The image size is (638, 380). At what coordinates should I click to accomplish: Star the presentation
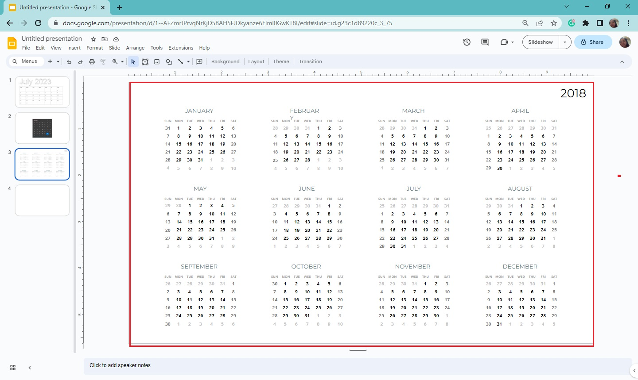pos(93,39)
